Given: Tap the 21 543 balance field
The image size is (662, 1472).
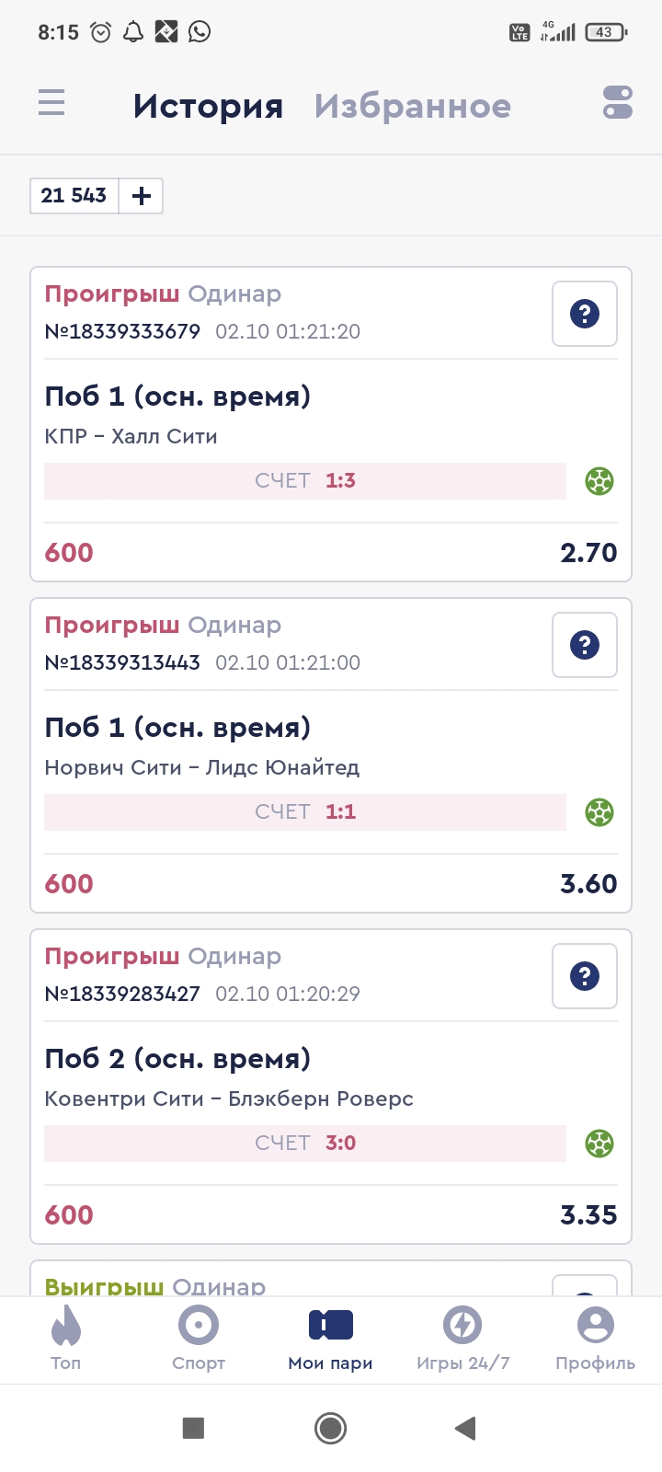Looking at the screenshot, I should tap(74, 196).
